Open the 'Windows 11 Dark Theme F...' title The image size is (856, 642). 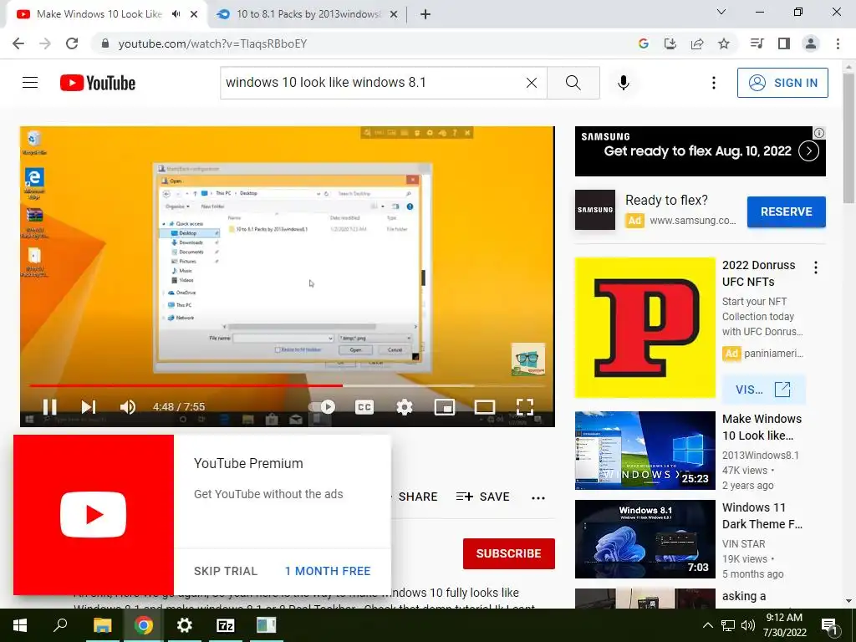click(x=762, y=516)
